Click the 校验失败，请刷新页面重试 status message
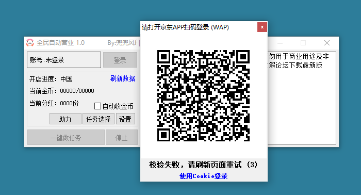The height and width of the screenshot is (195, 361). 203,165
